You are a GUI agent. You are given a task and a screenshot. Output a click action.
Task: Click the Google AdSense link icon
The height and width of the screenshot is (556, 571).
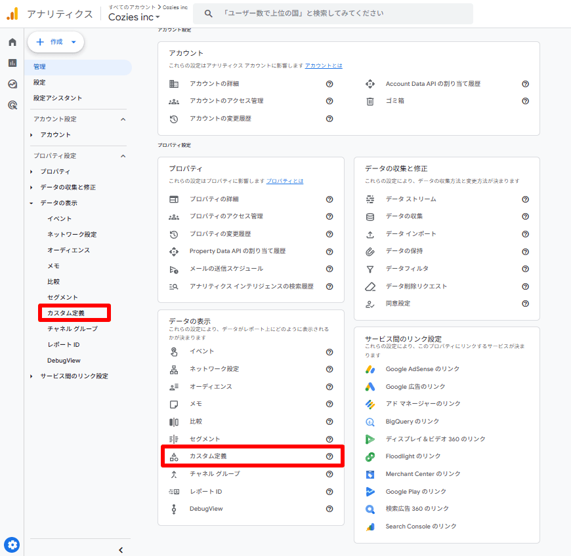point(370,369)
